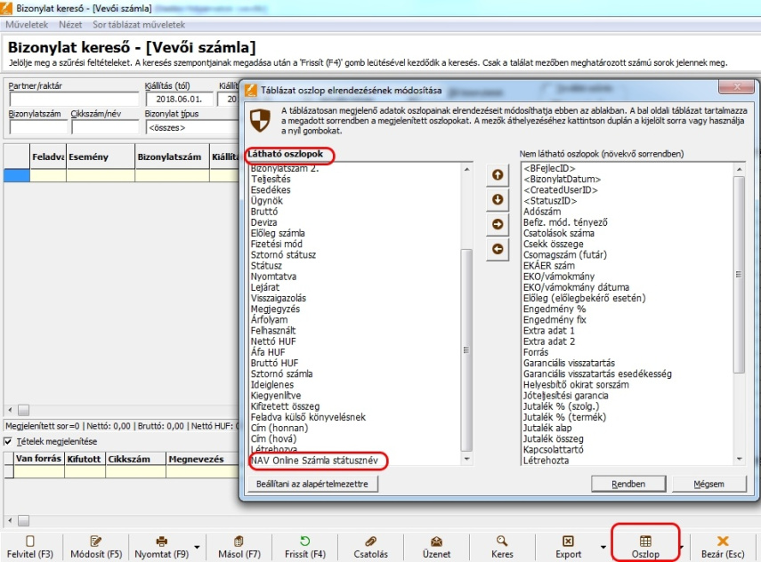Click the move down arrow button

[x=497, y=199]
